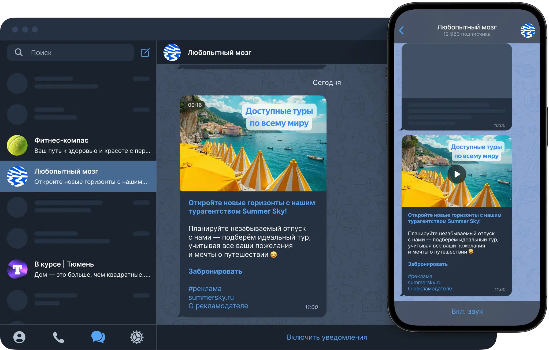Click the Любопытный мозг avatar in chat list
549x350 pixels.
coord(17,176)
